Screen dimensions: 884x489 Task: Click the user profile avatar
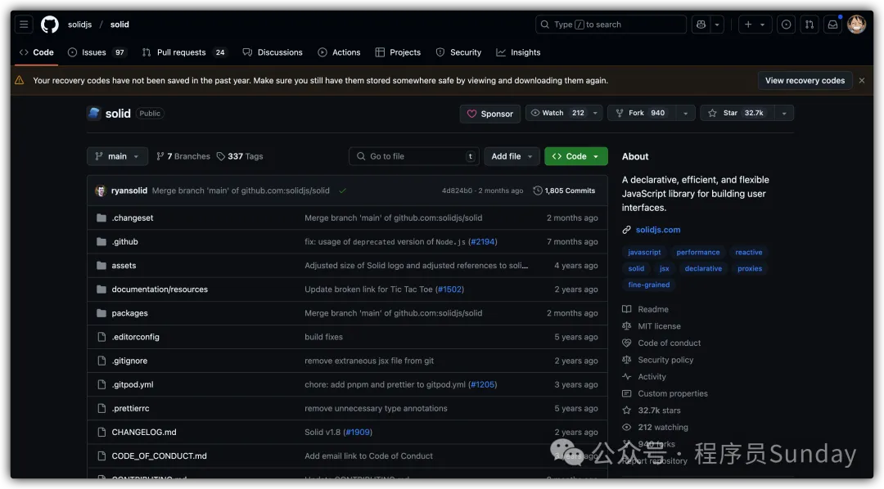tap(856, 25)
